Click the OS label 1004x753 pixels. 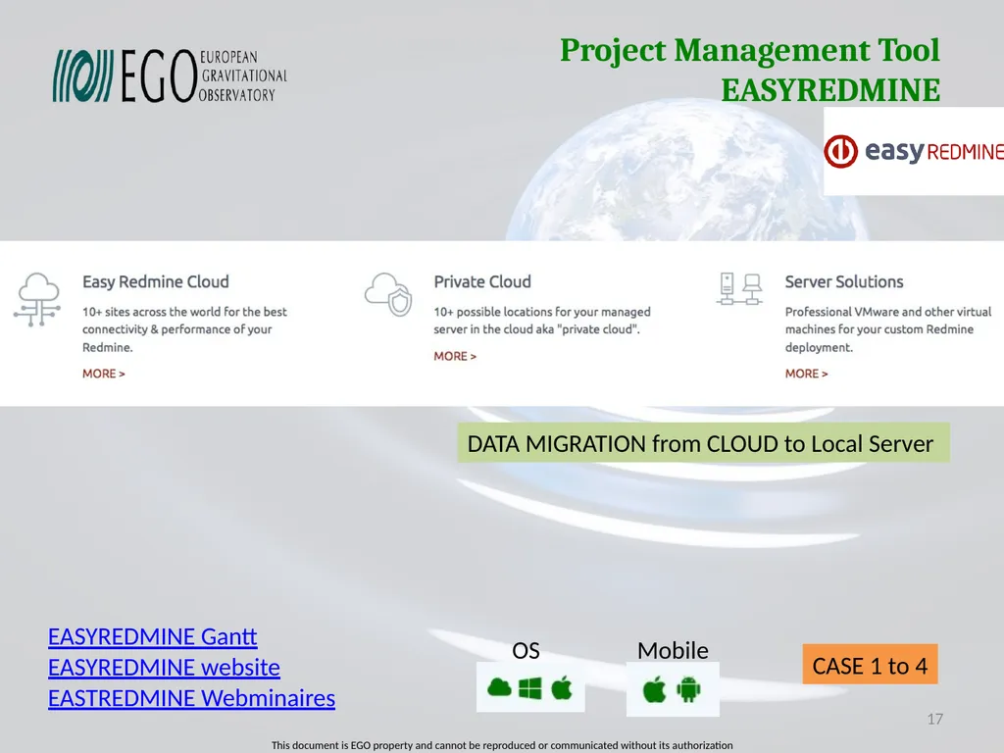(526, 651)
